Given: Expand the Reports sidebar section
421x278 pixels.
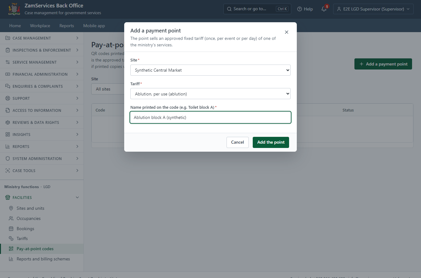Looking at the screenshot, I should coord(42,146).
